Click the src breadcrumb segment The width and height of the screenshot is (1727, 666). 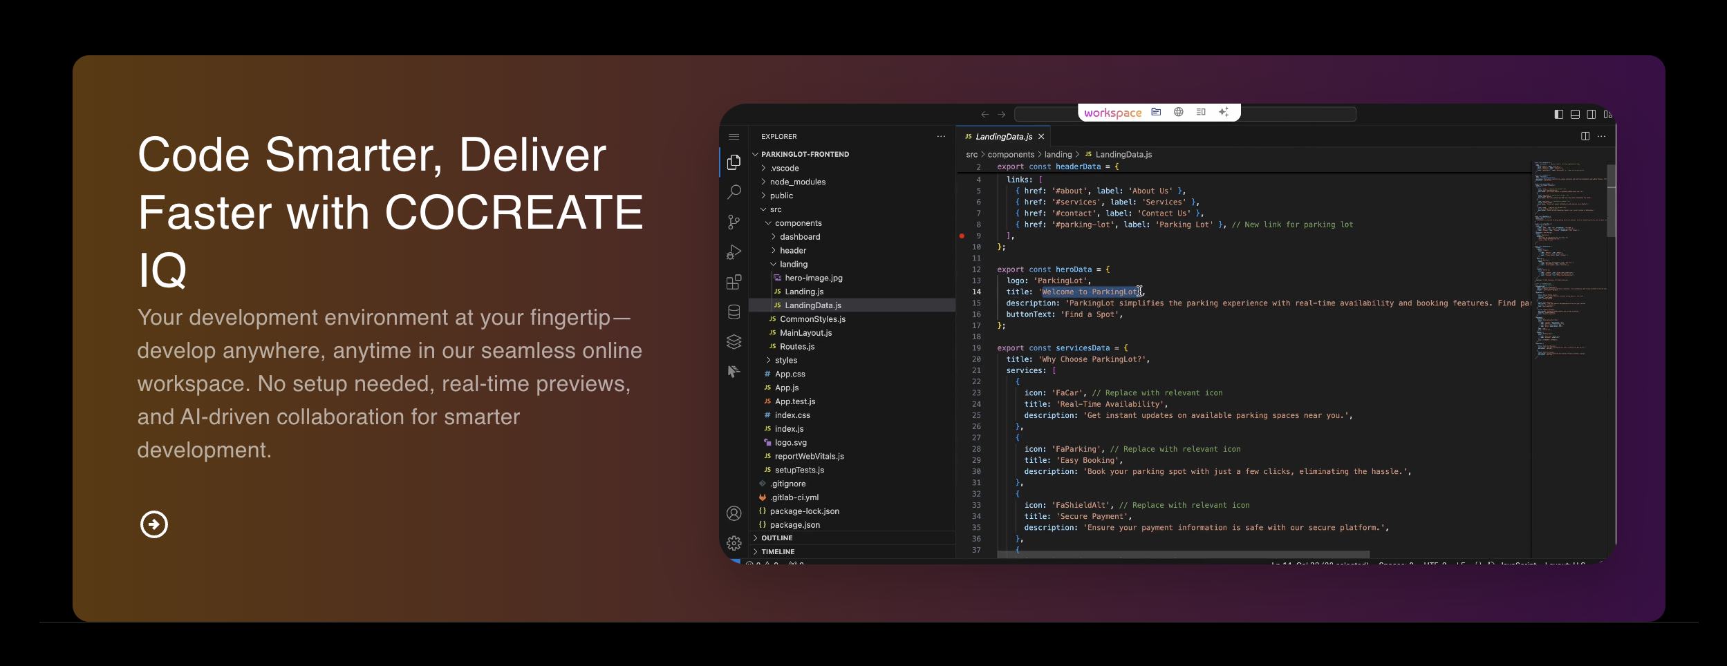pyautogui.click(x=971, y=155)
